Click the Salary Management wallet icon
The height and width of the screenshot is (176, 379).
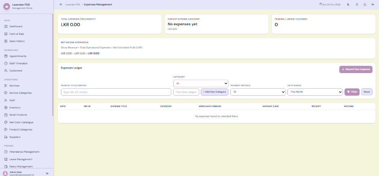pos(6,166)
